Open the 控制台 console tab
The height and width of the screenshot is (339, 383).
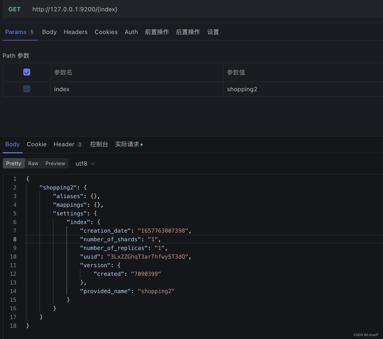(99, 144)
